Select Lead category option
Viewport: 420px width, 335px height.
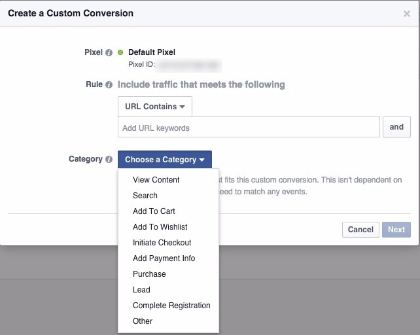click(x=168, y=290)
